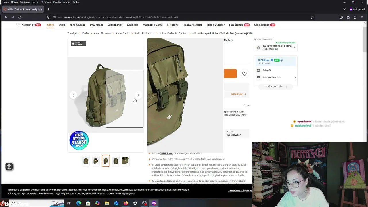The height and width of the screenshot is (207, 368).
Task: Go to Ayakkabı & Çanta category
Action: [x=152, y=25]
